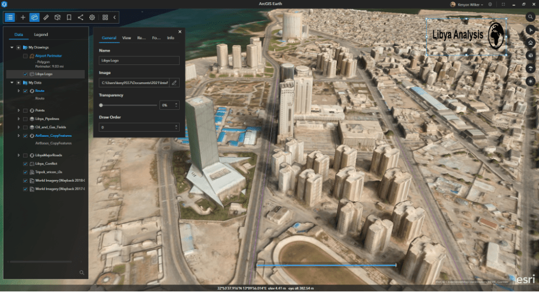Viewport: 539px width, 292px height.
Task: Expand the LibyaMajorRoads layer
Action: pyautogui.click(x=18, y=155)
